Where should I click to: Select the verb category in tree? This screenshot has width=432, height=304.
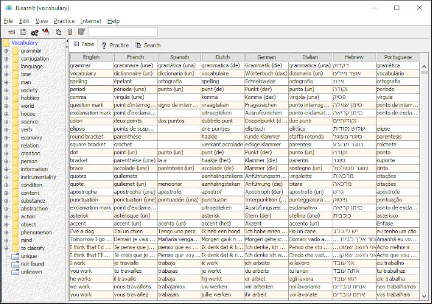tap(26, 130)
